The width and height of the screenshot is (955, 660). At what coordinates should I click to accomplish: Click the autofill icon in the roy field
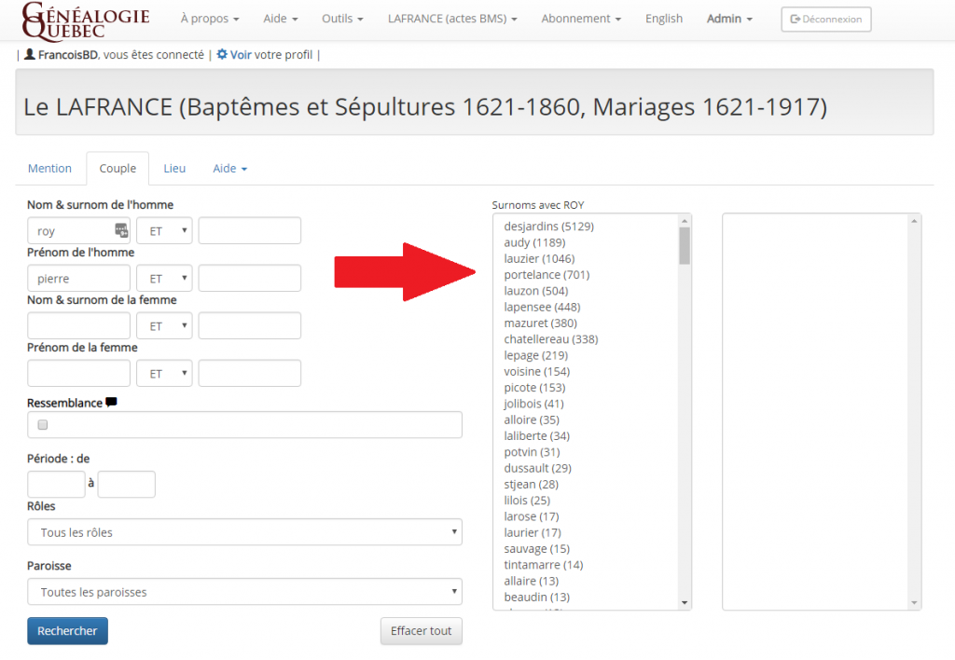(121, 230)
